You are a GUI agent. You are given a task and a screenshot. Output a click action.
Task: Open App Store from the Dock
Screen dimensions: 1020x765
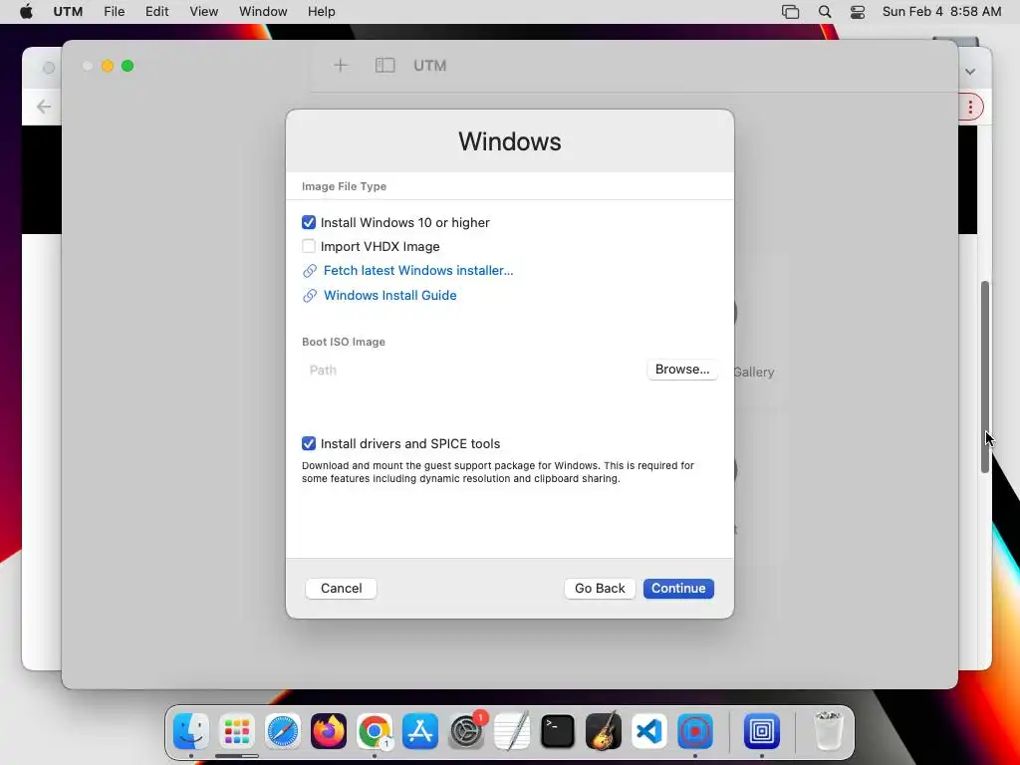click(x=420, y=731)
